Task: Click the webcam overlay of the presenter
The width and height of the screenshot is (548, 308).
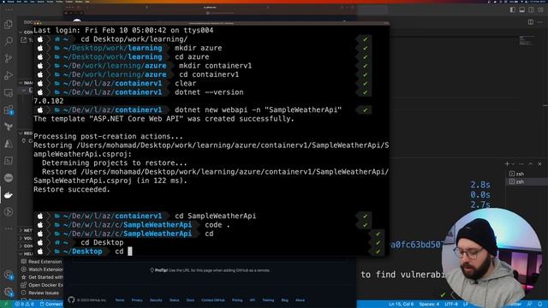Action: (491, 258)
